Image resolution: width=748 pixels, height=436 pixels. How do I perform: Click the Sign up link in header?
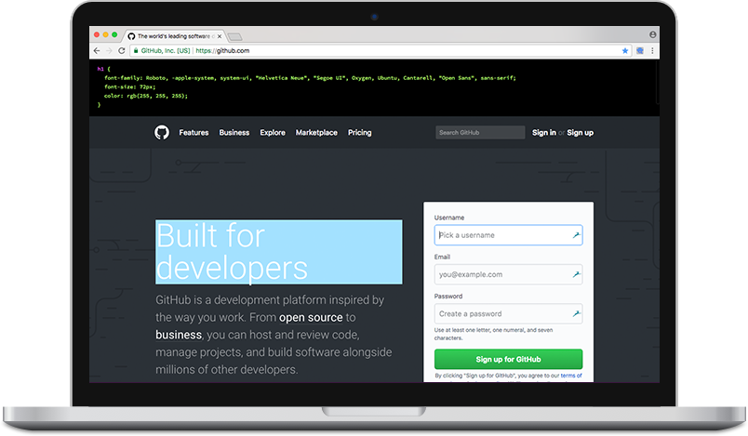click(x=581, y=132)
